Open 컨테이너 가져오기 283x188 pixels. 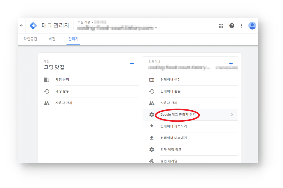point(190,126)
